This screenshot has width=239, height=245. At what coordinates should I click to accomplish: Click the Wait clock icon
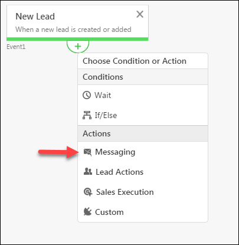tap(87, 95)
